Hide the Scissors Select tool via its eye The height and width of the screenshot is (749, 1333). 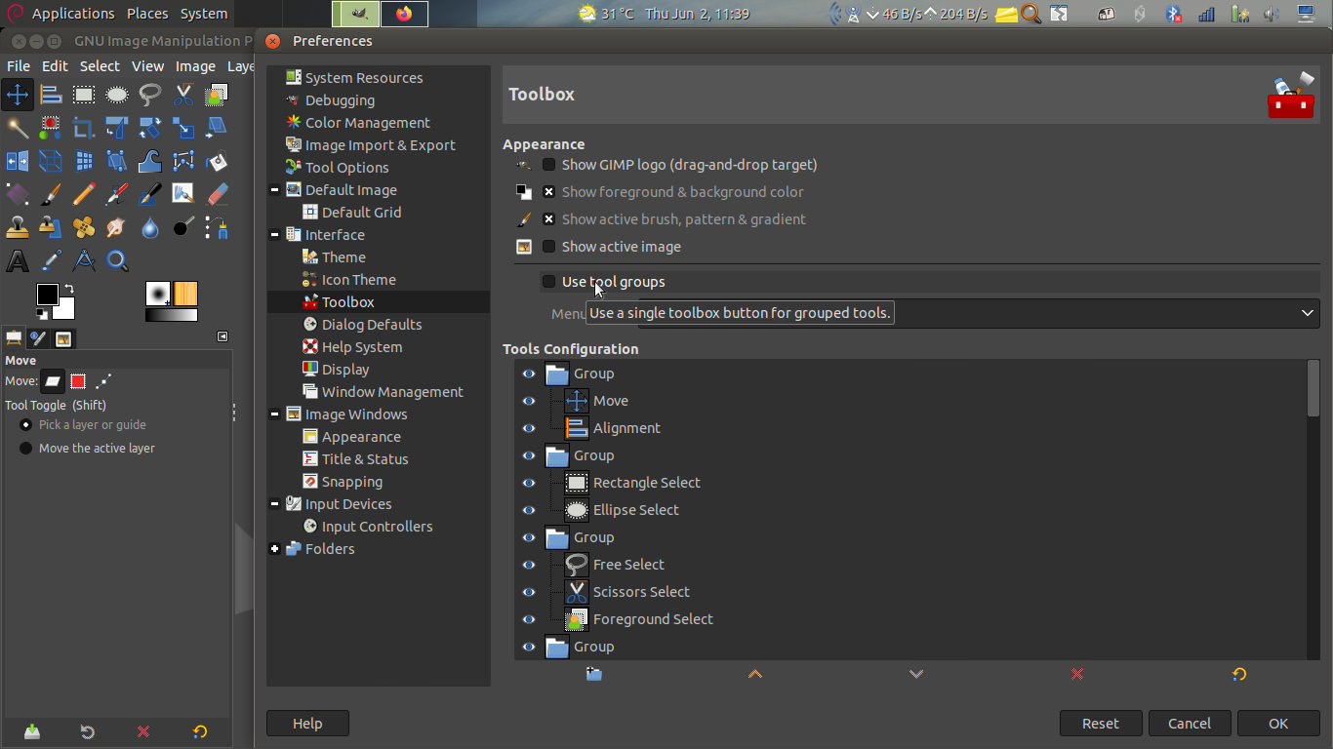tap(529, 592)
